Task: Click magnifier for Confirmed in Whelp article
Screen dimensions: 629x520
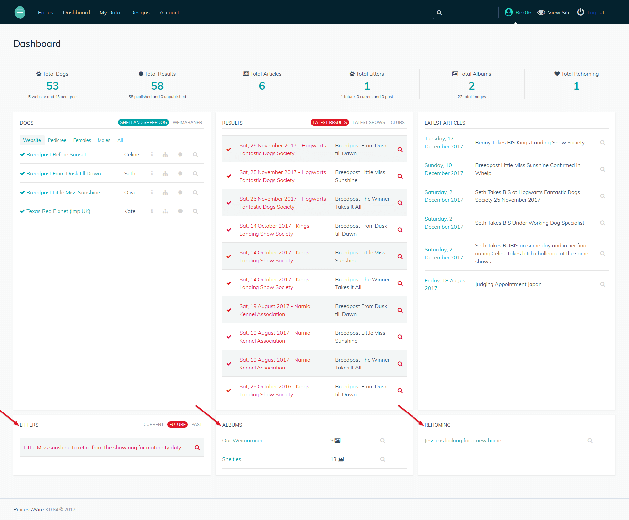Action: (603, 169)
